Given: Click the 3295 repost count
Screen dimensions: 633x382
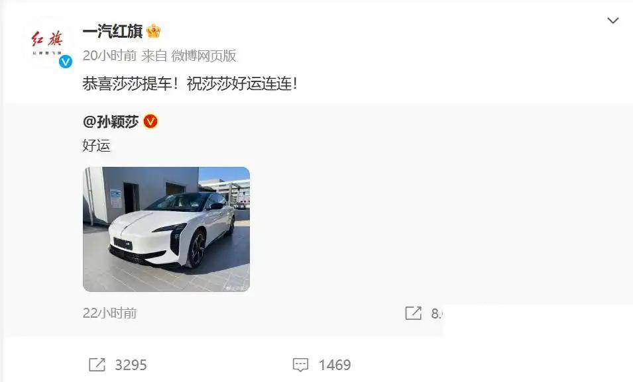Looking at the screenshot, I should (131, 365).
